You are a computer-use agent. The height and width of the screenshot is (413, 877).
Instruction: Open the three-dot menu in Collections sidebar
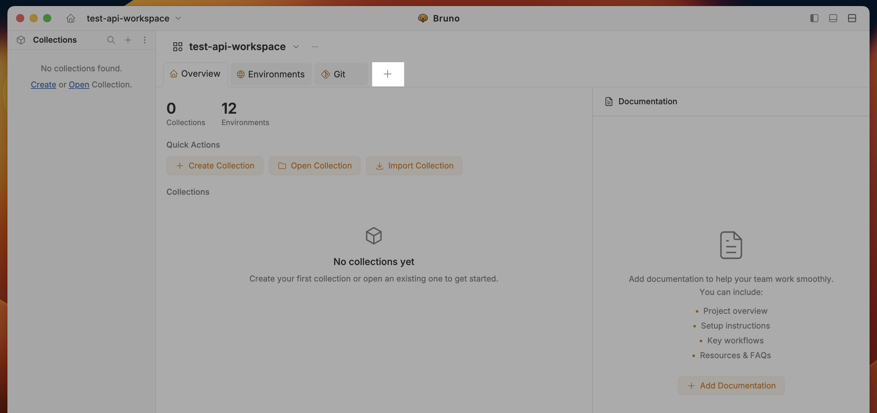[x=145, y=40]
